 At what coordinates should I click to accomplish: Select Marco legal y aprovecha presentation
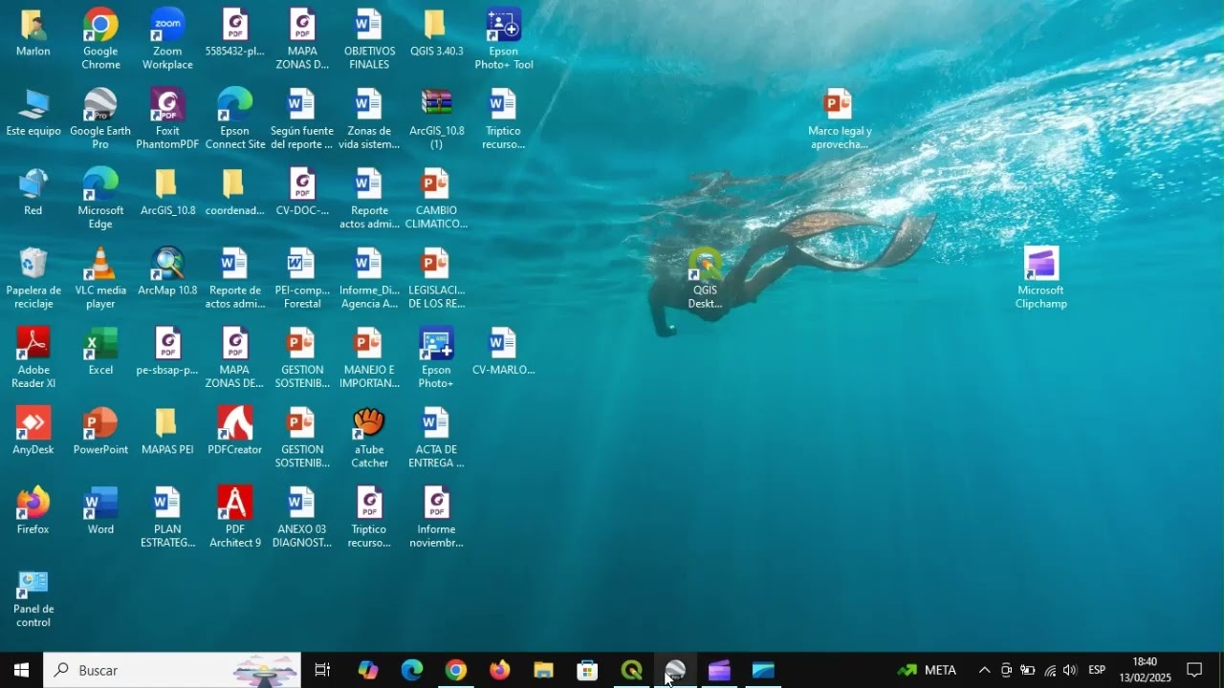coord(839,118)
